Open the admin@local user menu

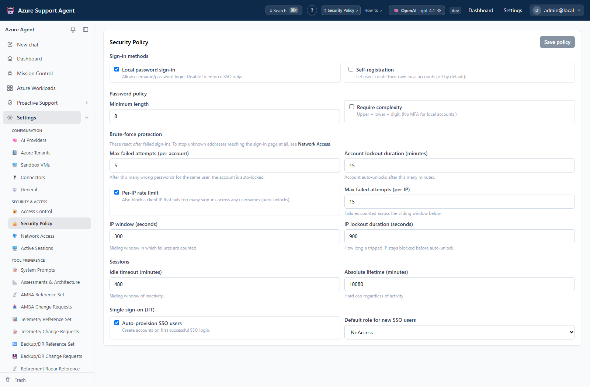point(557,10)
